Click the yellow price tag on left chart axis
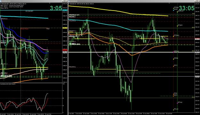 (65, 28)
